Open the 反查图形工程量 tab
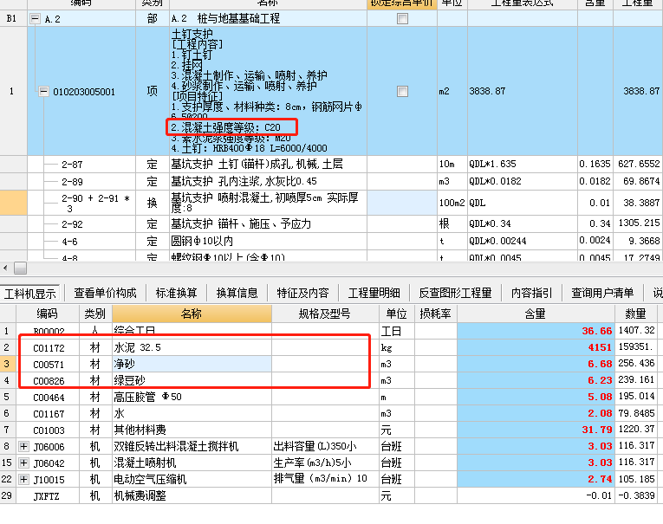Image resolution: width=663 pixels, height=524 pixels. pos(455,293)
